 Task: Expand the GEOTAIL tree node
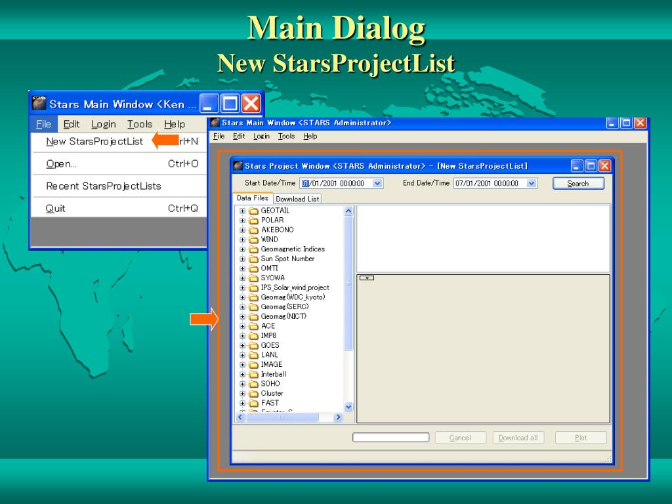242,211
